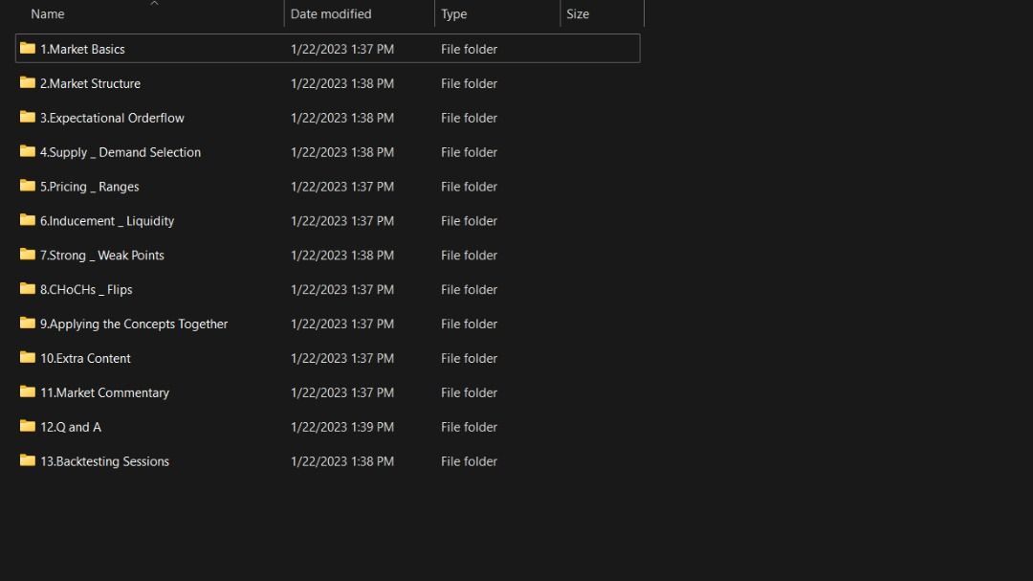Image resolution: width=1033 pixels, height=581 pixels.
Task: Click the 7.Strong _ Weak Points label
Action: 102,256
